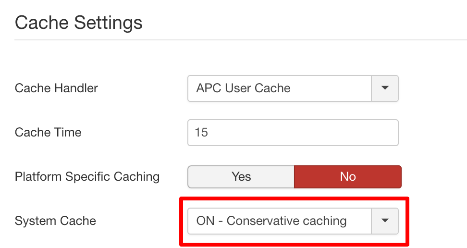Click the red 'No' button
The width and height of the screenshot is (467, 248).
click(347, 177)
